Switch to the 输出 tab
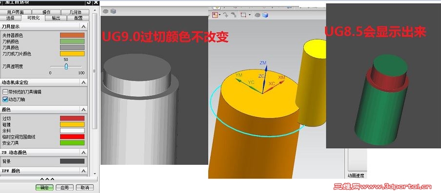 tap(56, 18)
